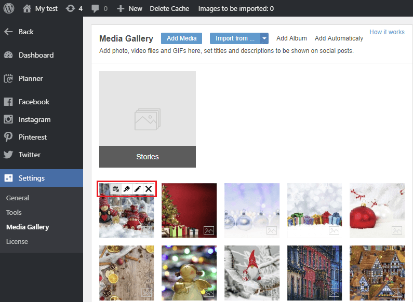Viewport: 413px width, 302px height.
Task: Click Add Album link
Action: [291, 38]
